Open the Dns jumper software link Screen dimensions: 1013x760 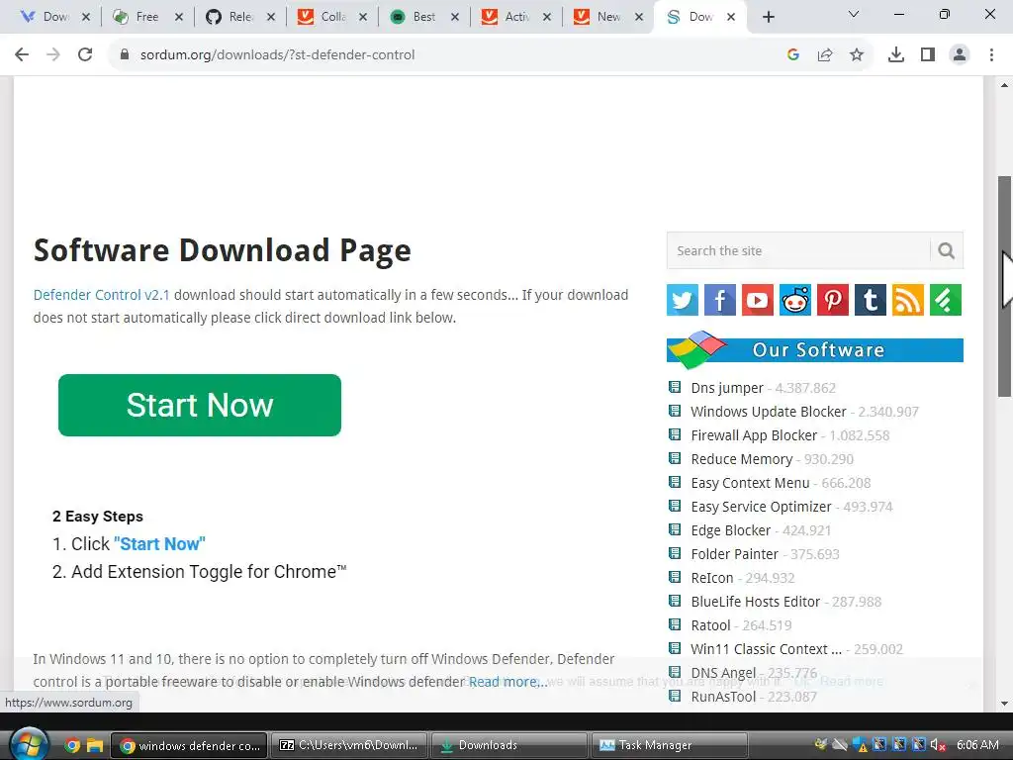click(x=727, y=388)
